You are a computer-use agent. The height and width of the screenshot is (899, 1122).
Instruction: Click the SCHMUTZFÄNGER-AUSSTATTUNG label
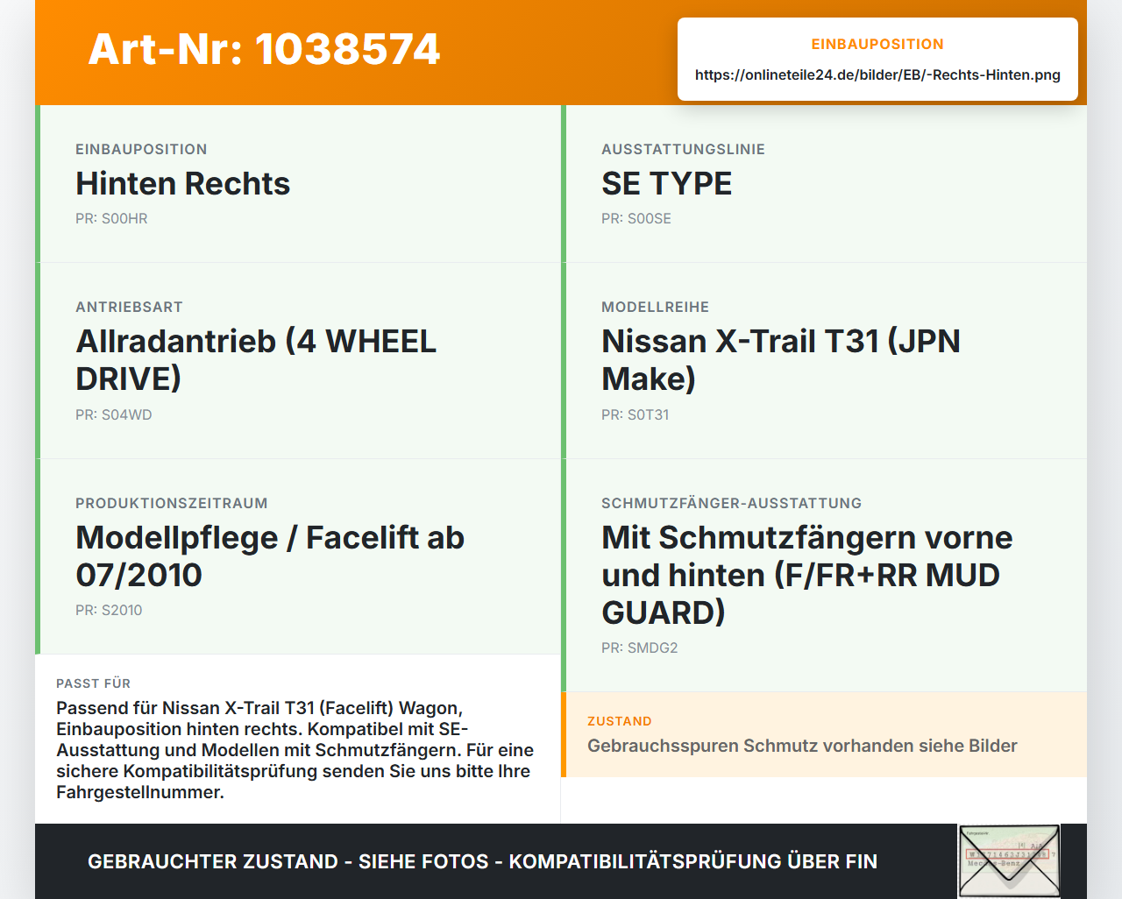point(731,503)
